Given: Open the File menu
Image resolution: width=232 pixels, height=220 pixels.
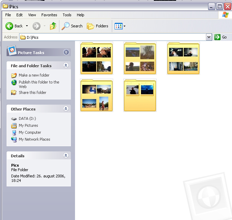Looking at the screenshot, I should click(8, 15).
